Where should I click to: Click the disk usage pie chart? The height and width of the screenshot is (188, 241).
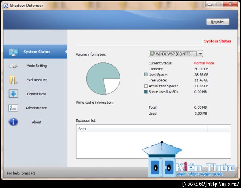point(103,79)
